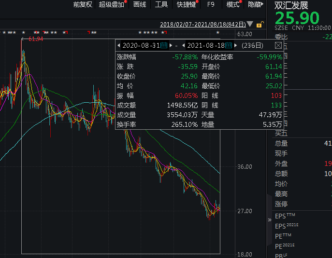The width and height of the screenshot is (332, 258).
Task: Open the 模式 mode menu
Action: 233,4
